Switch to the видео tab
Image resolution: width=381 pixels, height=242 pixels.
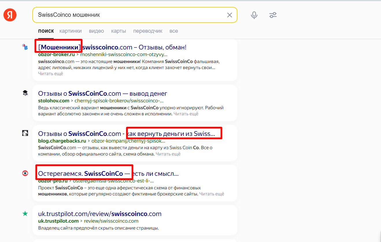click(96, 31)
